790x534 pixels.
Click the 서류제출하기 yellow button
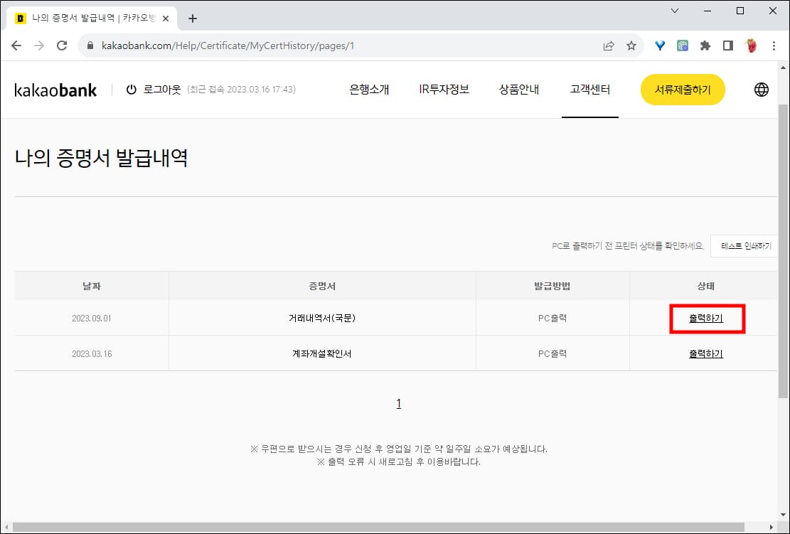pyautogui.click(x=682, y=90)
